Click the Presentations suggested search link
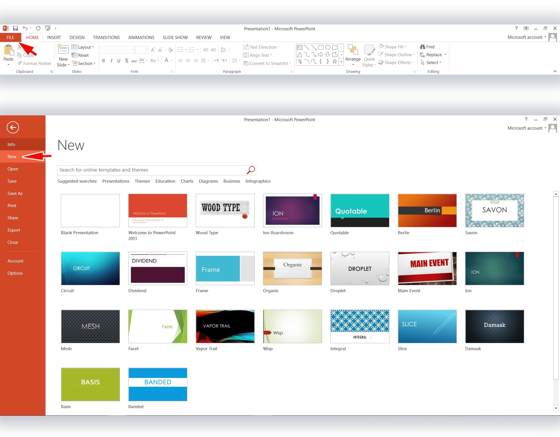Image resolution: width=560 pixels, height=437 pixels. pos(116,181)
